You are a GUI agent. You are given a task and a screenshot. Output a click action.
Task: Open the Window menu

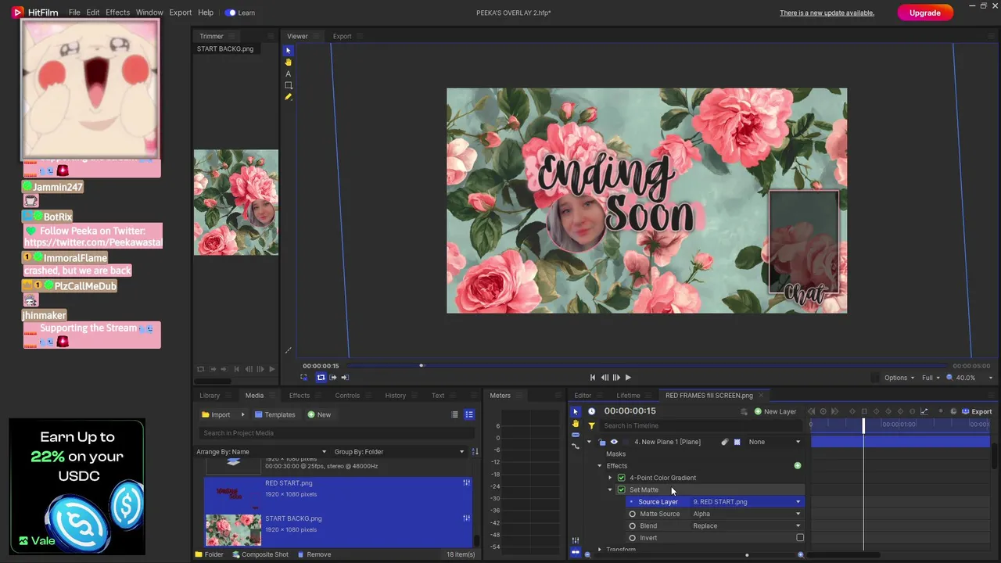click(x=149, y=13)
